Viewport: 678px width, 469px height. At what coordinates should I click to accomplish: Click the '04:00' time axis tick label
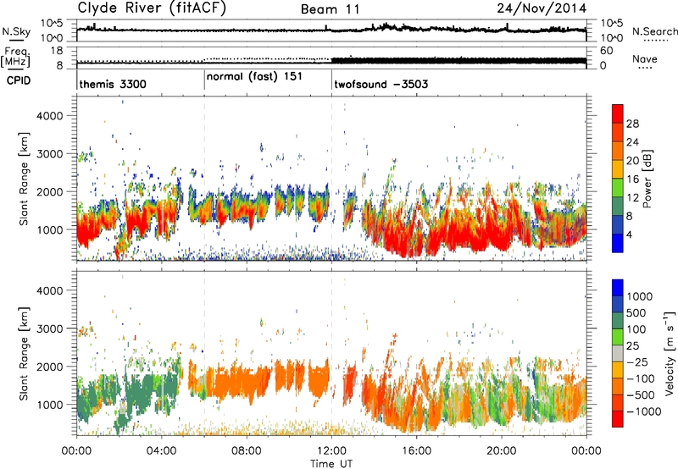(x=161, y=451)
